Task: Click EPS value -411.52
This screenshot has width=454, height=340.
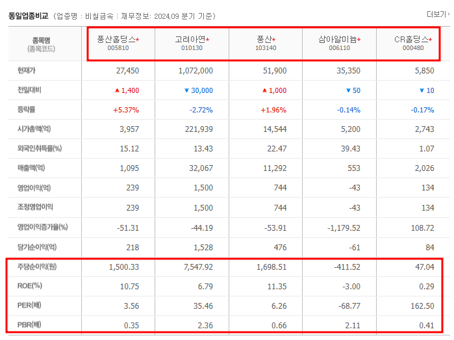Action: [347, 267]
